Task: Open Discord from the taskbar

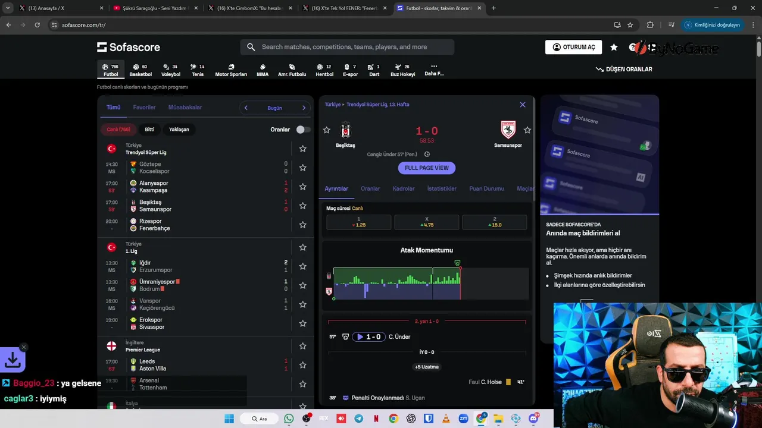Action: 533,418
